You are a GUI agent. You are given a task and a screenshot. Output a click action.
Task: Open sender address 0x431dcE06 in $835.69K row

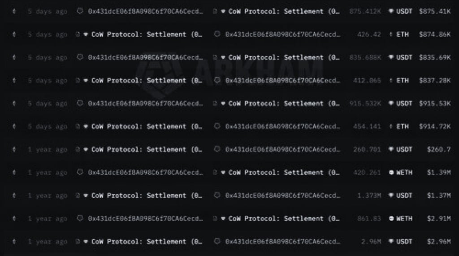tap(145, 57)
